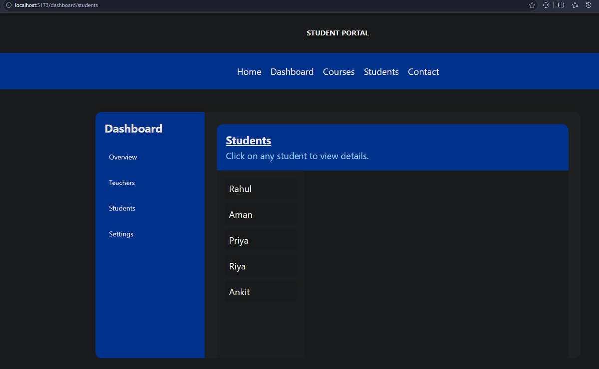The image size is (599, 369).
Task: View site information icon beside the URL
Action: (9, 5)
